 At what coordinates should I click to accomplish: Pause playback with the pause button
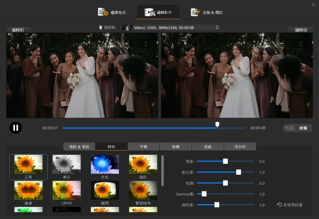click(16, 128)
